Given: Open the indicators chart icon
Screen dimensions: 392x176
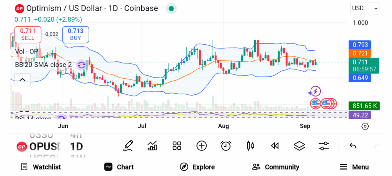Looking at the screenshot, I should point(152,146).
